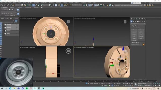Open Select by Name tool
The width and height of the screenshot is (161, 90).
pos(25,5)
